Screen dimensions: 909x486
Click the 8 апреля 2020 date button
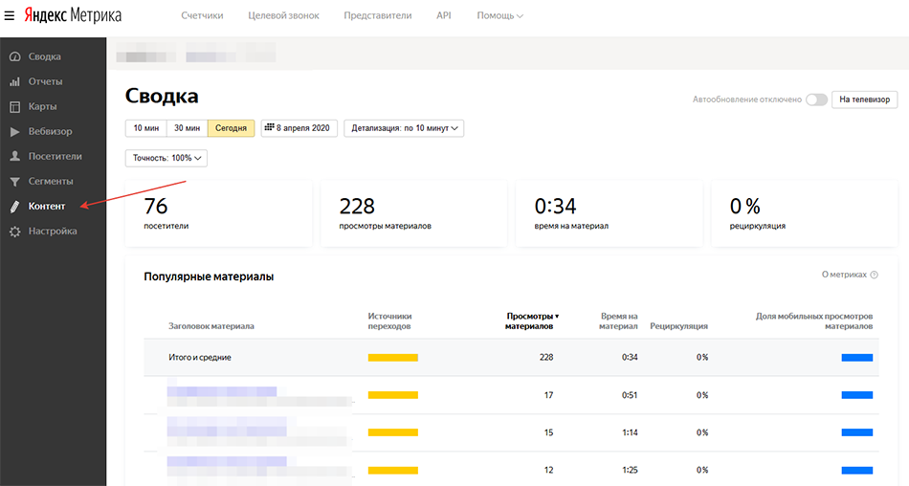[x=299, y=128]
